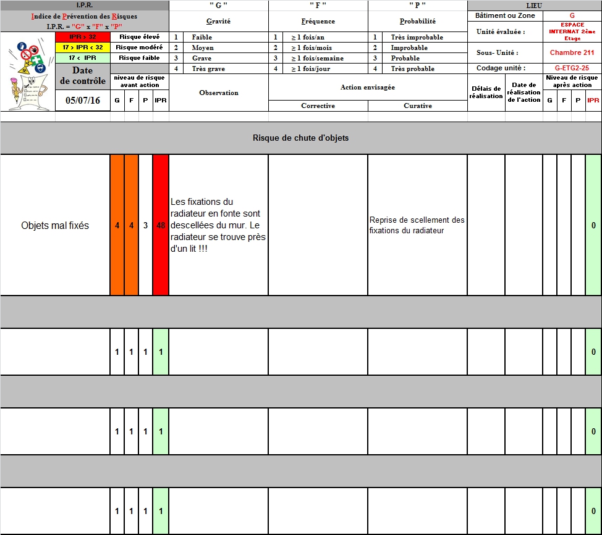Select the P score 3 for Objets mal fixés
The image size is (602, 535).
coord(145,225)
